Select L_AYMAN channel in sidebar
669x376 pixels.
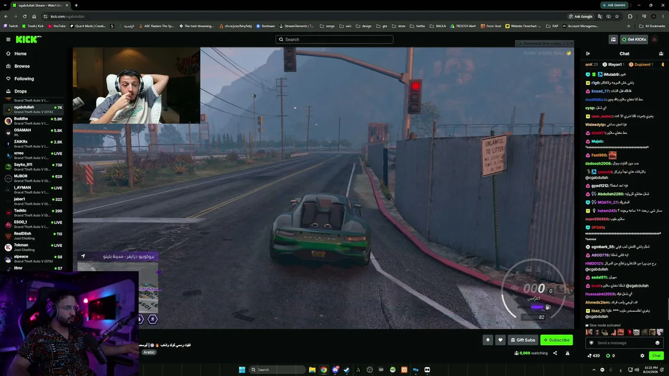coord(34,190)
